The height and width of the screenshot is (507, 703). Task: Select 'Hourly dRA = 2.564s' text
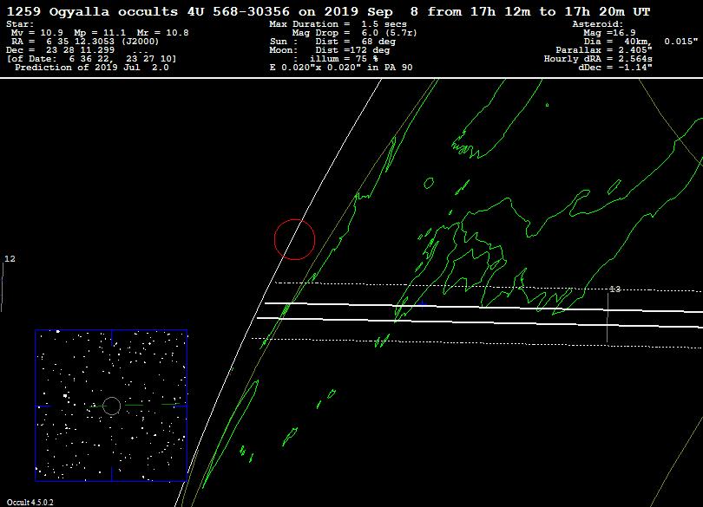point(598,59)
